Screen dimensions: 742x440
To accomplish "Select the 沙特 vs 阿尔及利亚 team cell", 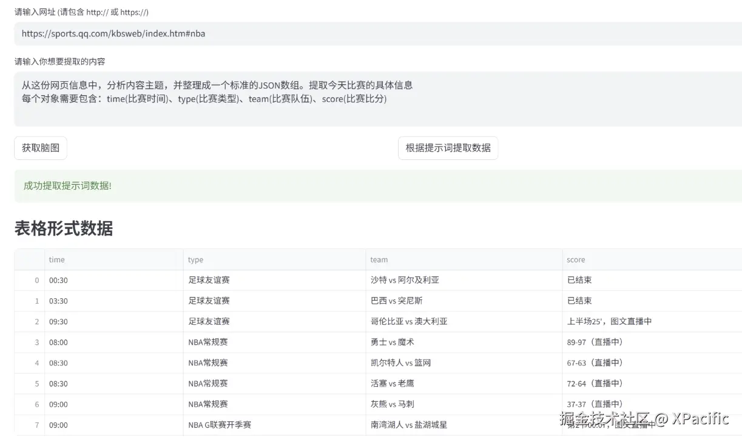I will click(x=464, y=280).
